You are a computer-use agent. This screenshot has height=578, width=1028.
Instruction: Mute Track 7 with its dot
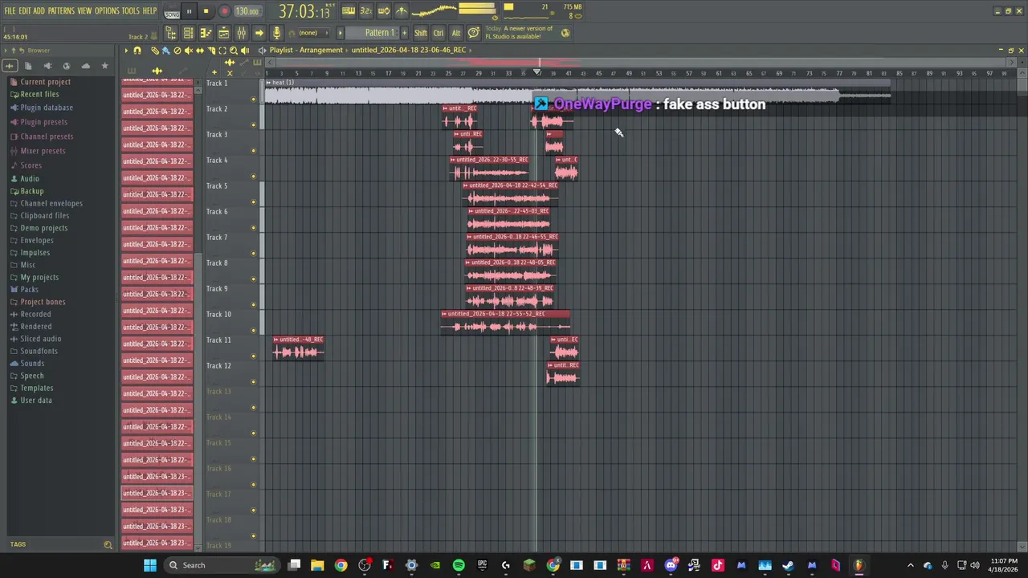(x=254, y=254)
